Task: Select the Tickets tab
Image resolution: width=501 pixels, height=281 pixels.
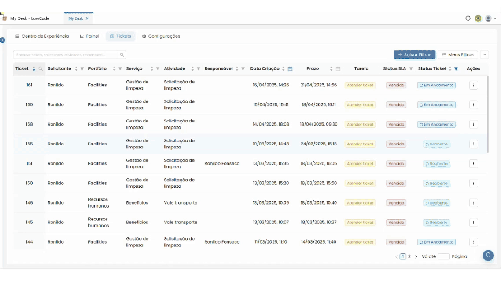Action: [121, 36]
